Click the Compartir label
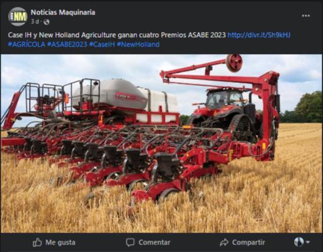 coord(249,243)
